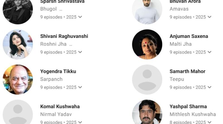
Task: Click Komal Kushwaha's placeholder avatar icon
Action: click(x=18, y=112)
